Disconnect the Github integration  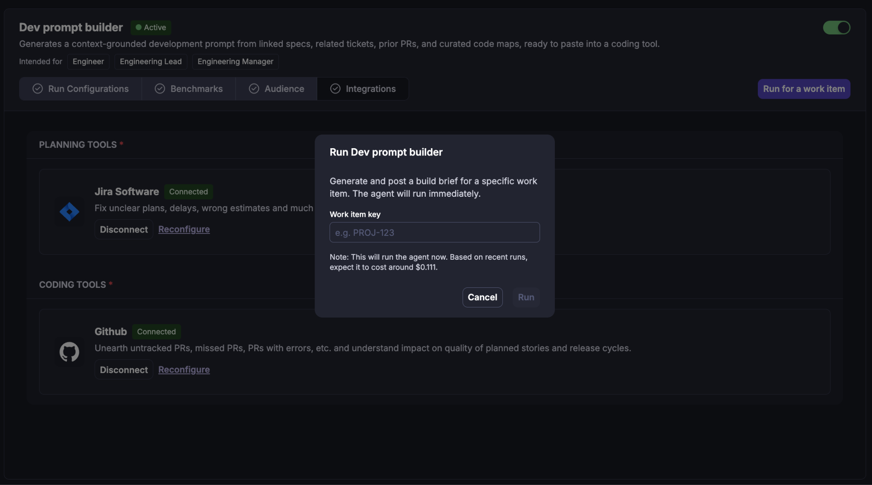[123, 370]
